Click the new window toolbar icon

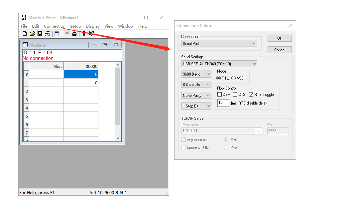click(x=57, y=34)
